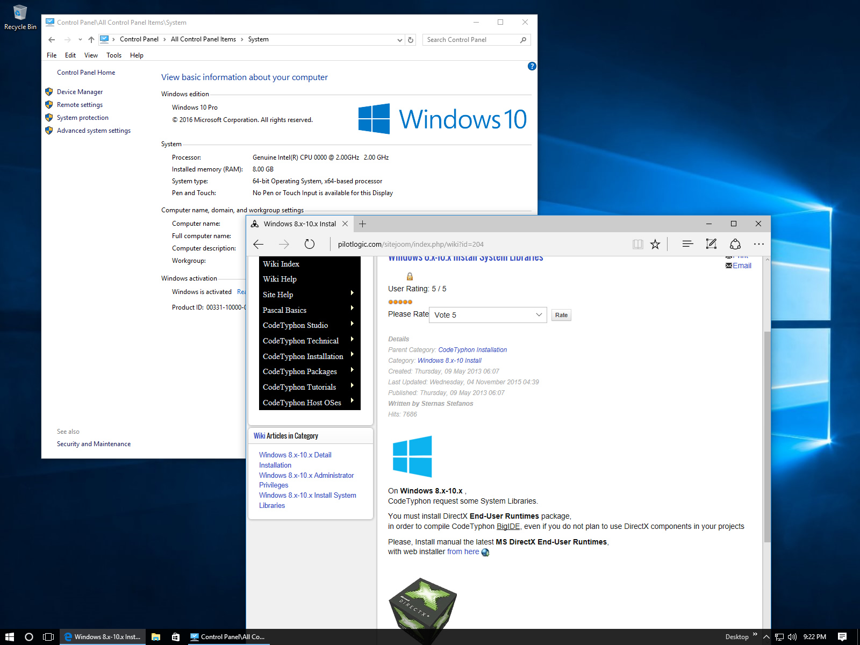Viewport: 860px width, 645px height.
Task: Open Windows 8.x-10.x Administrator Privileges link
Action: [x=306, y=480]
